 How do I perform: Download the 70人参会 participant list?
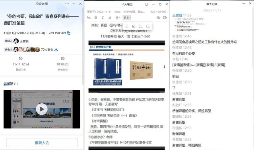(56, 49)
